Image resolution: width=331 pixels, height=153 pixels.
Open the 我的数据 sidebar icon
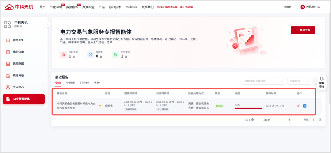point(8,63)
